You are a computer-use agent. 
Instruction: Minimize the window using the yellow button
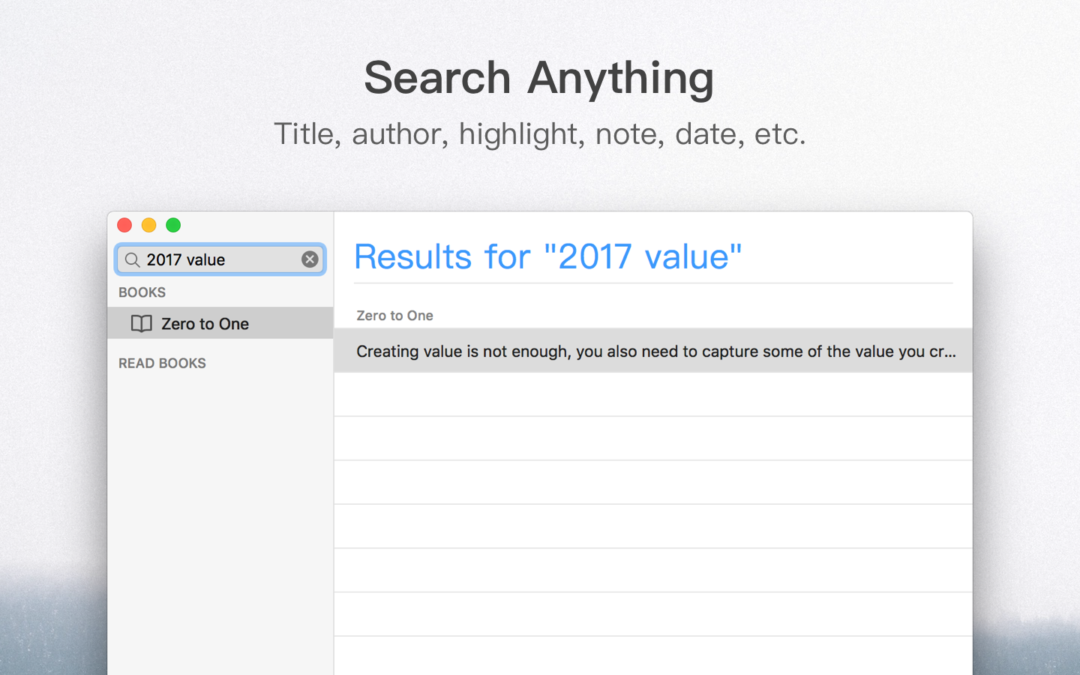(x=149, y=225)
